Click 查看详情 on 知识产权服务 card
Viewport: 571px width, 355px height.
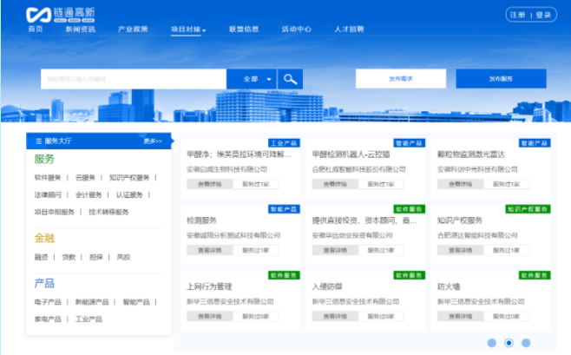pyautogui.click(x=460, y=250)
